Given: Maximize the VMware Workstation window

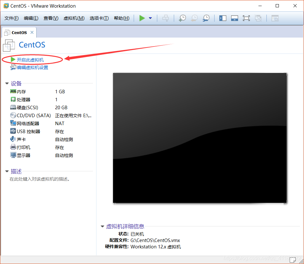Looking at the screenshot, I should point(277,6).
